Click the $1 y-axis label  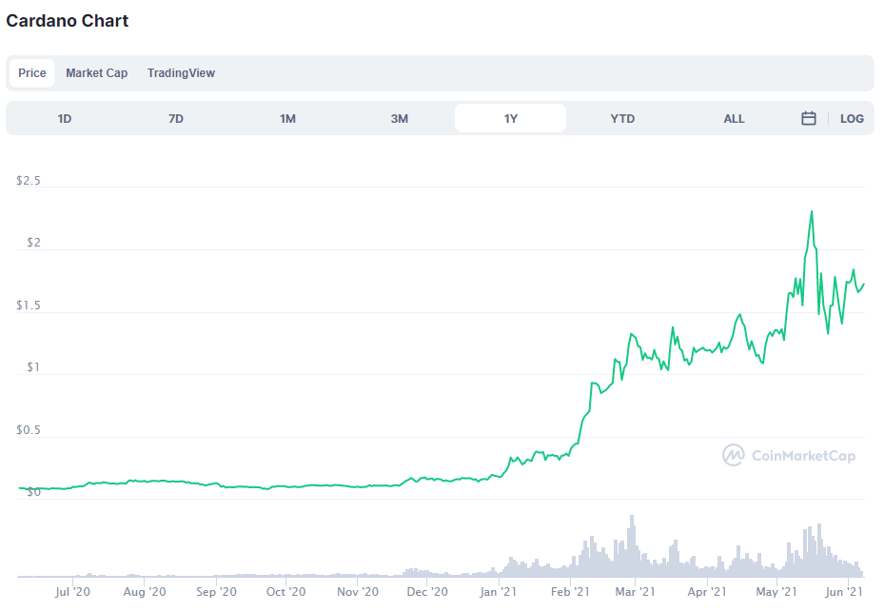(34, 367)
